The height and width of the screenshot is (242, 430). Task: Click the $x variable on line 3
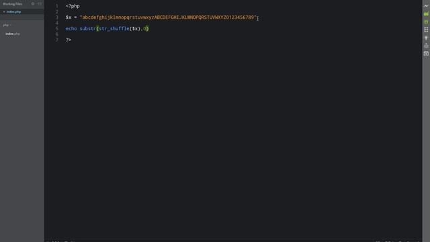tap(69, 17)
